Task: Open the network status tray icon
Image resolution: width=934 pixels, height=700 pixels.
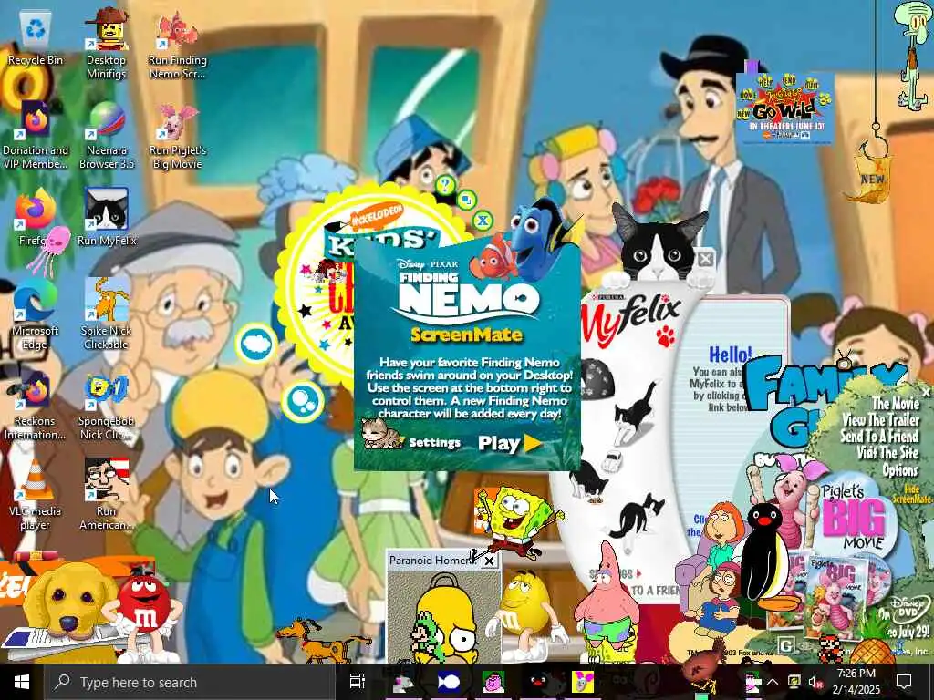Action: [794, 682]
